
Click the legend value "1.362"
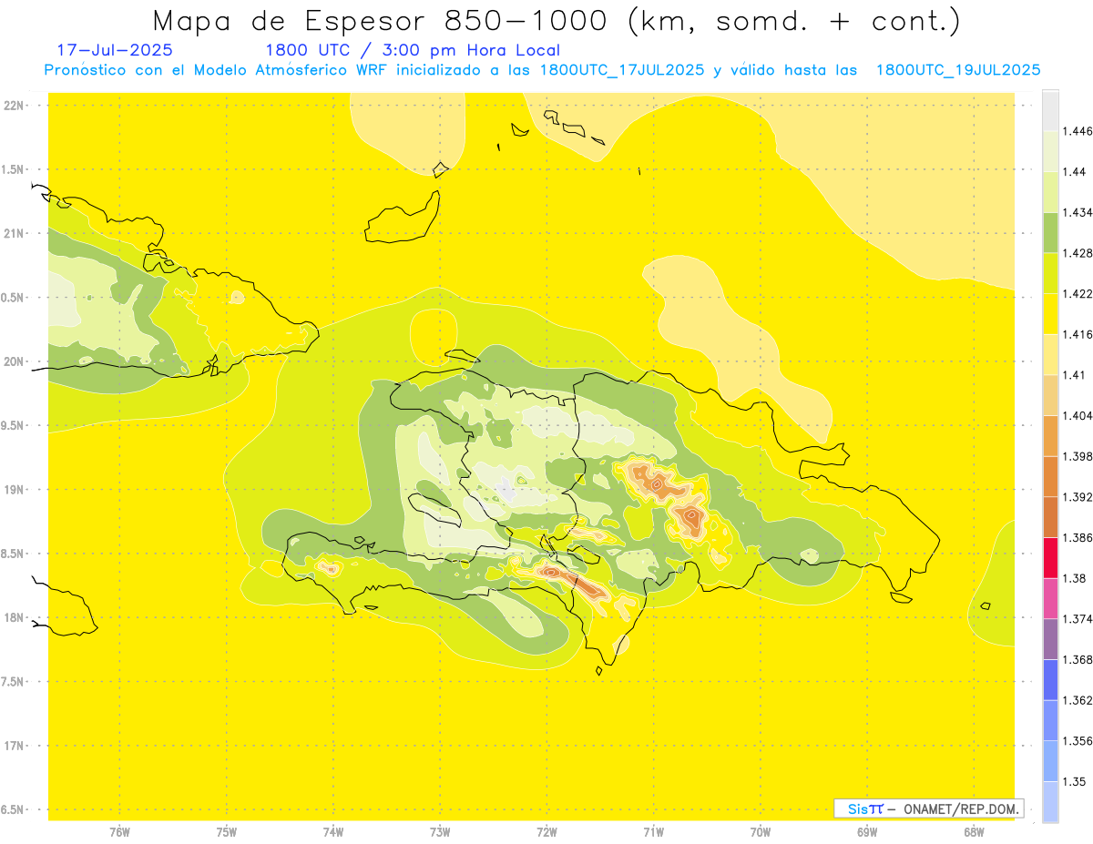pos(1078,700)
